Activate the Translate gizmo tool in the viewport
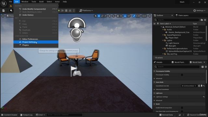This screenshot has width=208, height=117. pyautogui.click(x=99, y=16)
